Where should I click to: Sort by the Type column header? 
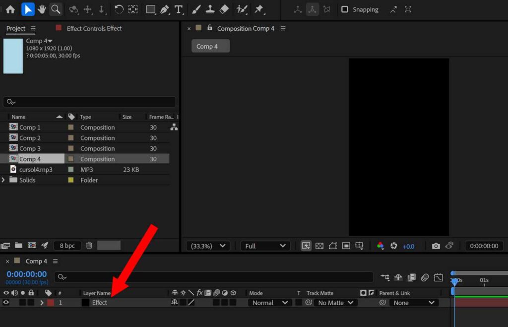tap(85, 117)
